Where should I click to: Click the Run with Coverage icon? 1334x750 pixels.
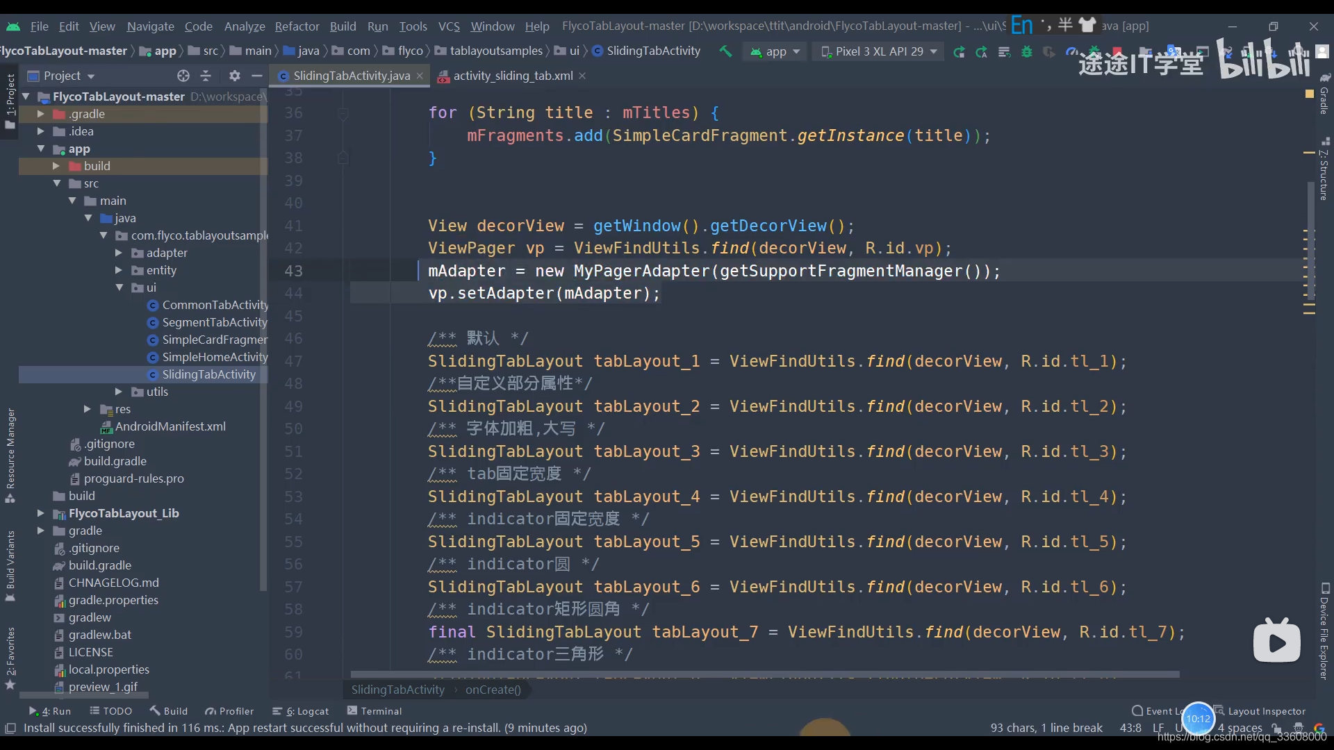(x=1049, y=52)
